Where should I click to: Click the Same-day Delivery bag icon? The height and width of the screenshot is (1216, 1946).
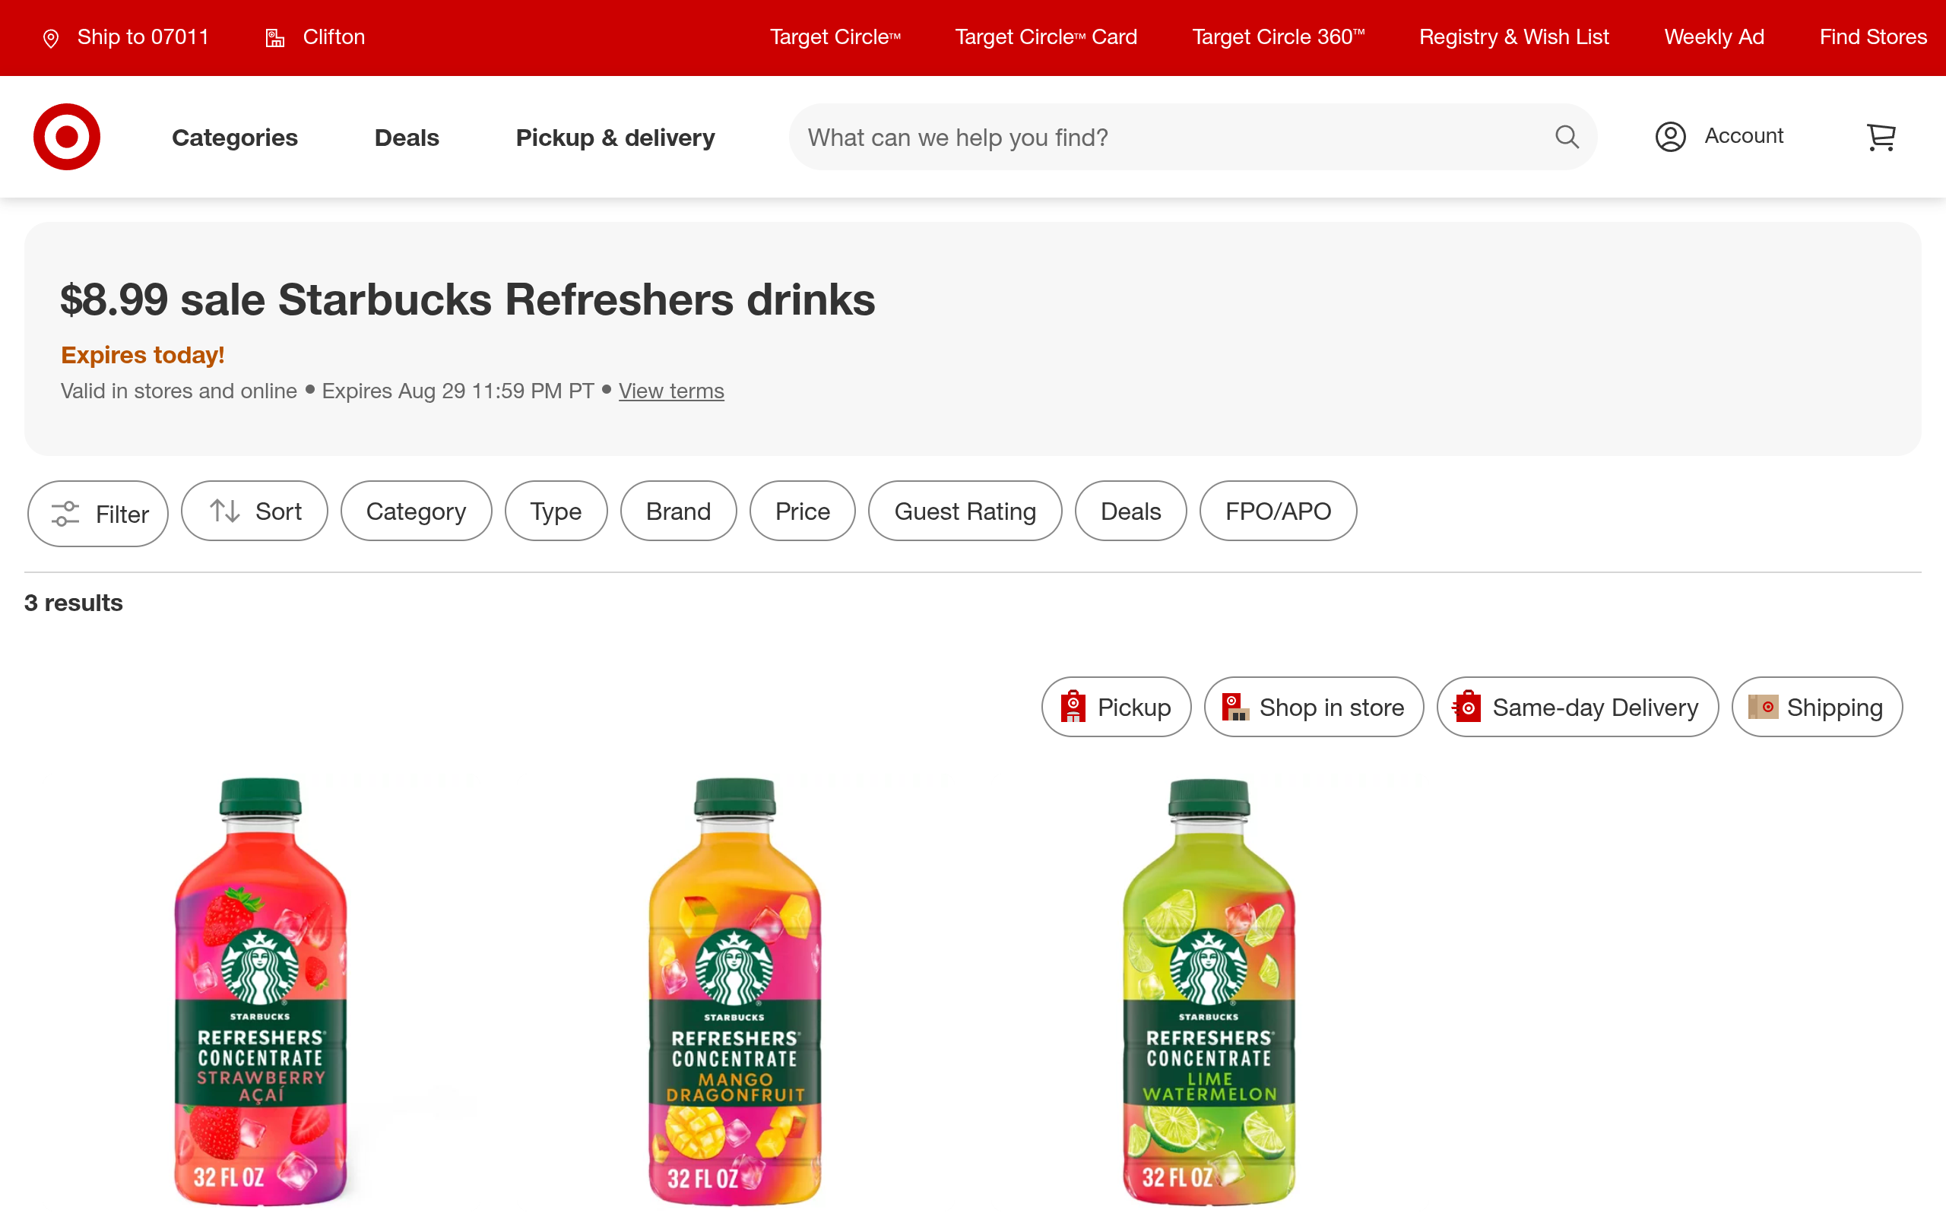tap(1467, 707)
